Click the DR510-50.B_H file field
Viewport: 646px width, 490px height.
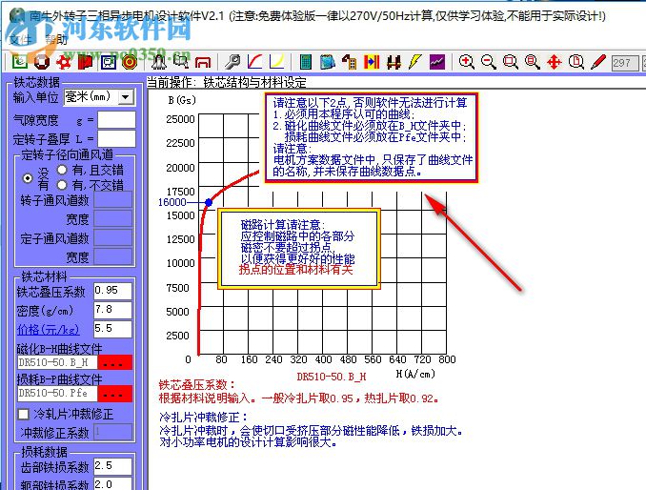(x=57, y=362)
